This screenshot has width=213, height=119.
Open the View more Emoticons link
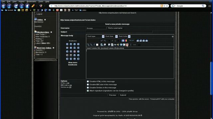[x=73, y=64]
